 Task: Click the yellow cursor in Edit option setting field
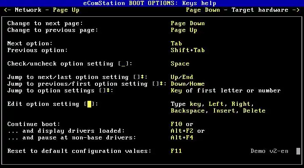tap(89, 104)
